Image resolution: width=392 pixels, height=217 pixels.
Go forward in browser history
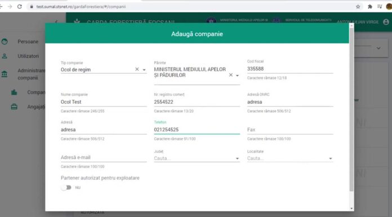[10, 7]
